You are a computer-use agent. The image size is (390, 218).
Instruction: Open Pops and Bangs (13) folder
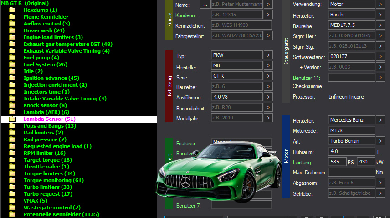[x=50, y=126]
